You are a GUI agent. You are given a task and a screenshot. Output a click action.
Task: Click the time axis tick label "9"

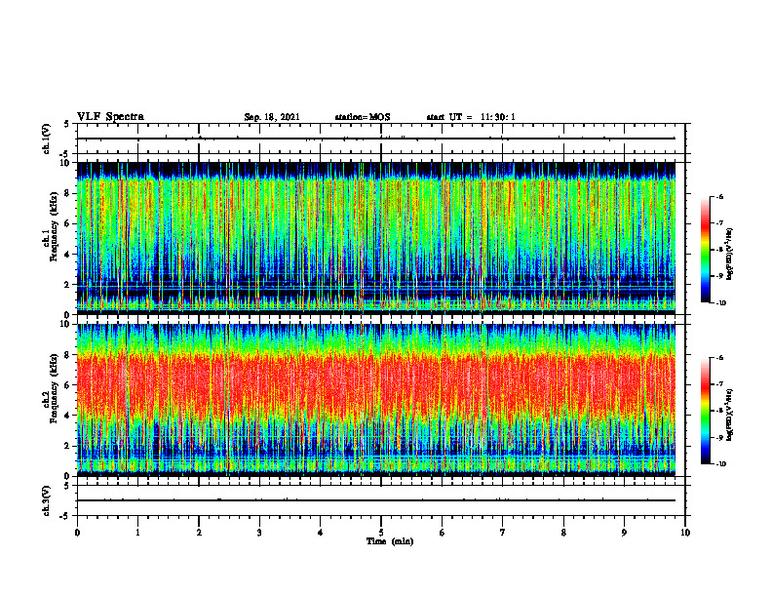coord(624,533)
